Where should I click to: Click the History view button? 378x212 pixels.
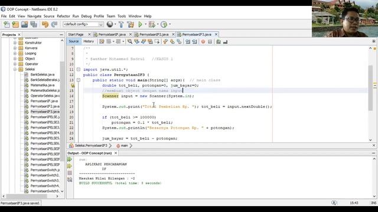pyautogui.click(x=89, y=41)
